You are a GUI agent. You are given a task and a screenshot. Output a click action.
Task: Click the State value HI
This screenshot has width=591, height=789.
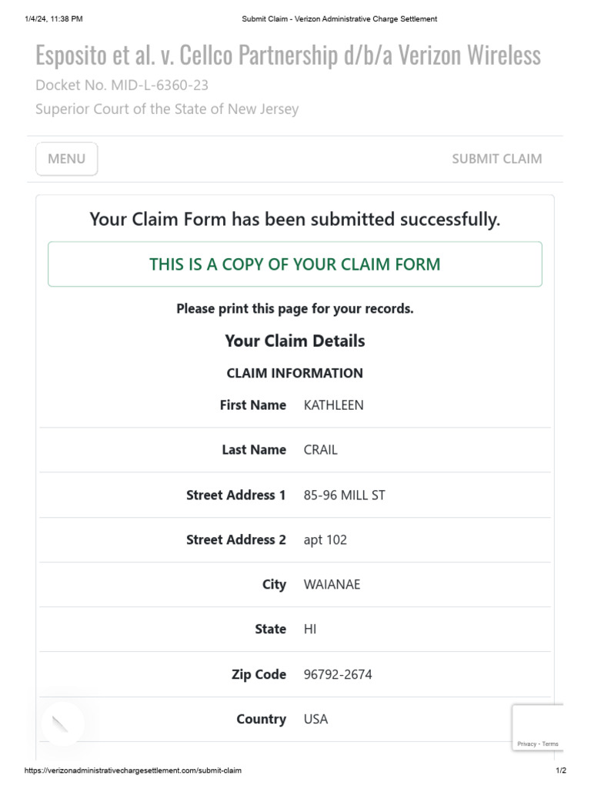click(310, 629)
